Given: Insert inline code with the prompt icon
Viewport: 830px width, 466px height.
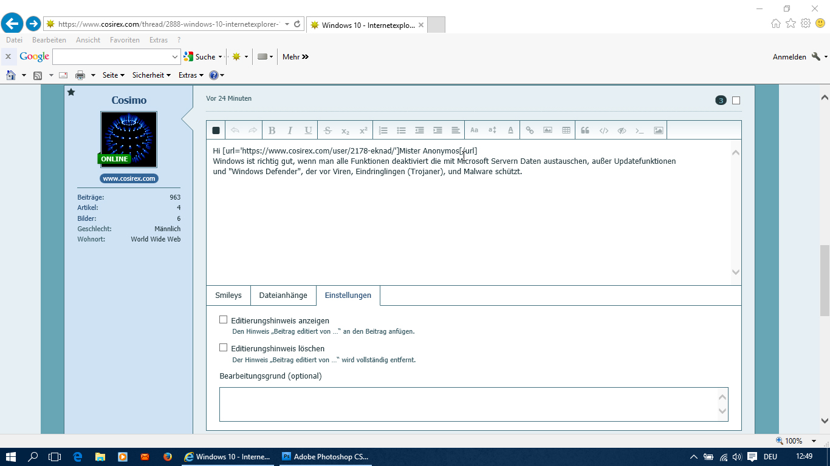Looking at the screenshot, I should tap(640, 130).
